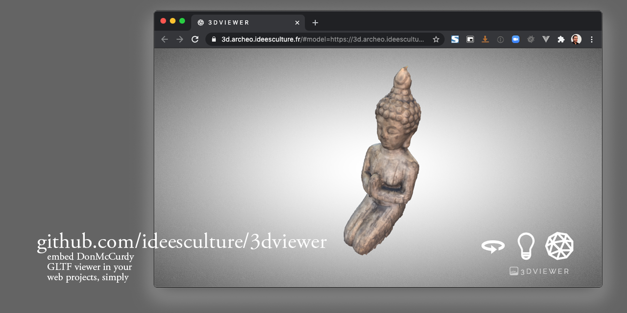Select the 3DVIEWER browser tab
The width and height of the screenshot is (627, 313).
tap(240, 22)
